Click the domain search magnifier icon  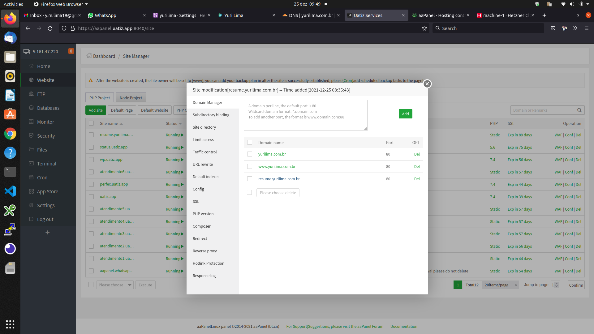tap(579, 110)
